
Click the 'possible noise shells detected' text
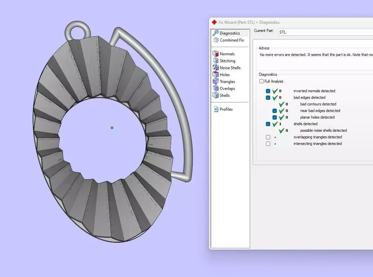[x=323, y=130]
